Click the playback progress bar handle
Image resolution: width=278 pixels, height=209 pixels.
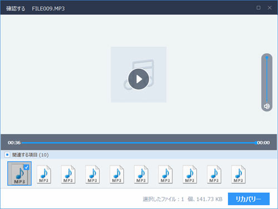pos(256,143)
